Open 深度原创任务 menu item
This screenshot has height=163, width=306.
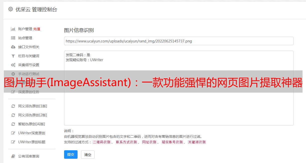click(x=29, y=92)
